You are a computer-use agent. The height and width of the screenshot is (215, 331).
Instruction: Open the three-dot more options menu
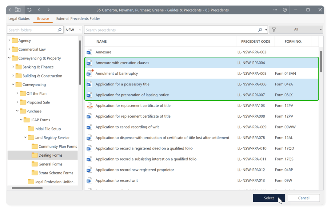click(275, 10)
